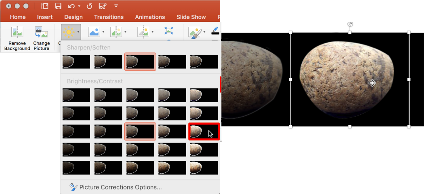Expand the Color dropdown arrow
Screen dimensions: 435x194
[103, 32]
